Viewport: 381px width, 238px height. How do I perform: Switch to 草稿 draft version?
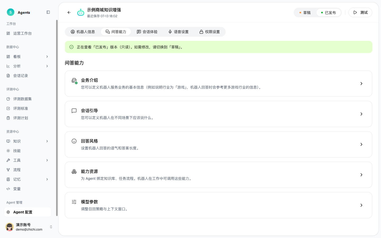coord(305,13)
